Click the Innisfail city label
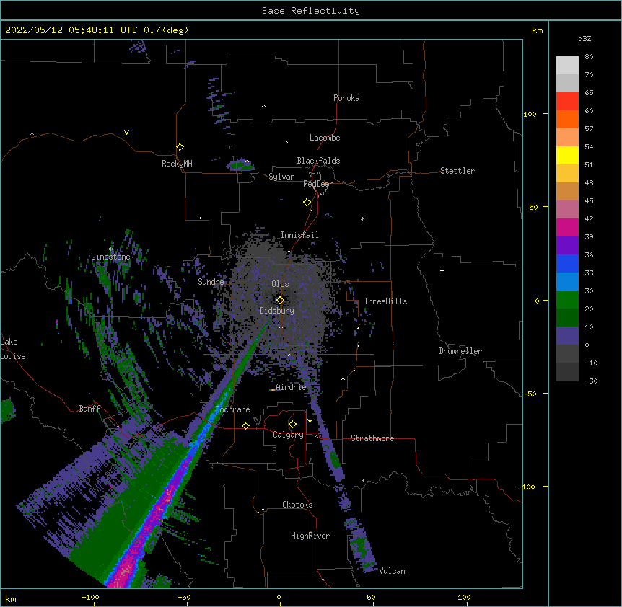Screen dimensions: 622x607 (x=299, y=235)
